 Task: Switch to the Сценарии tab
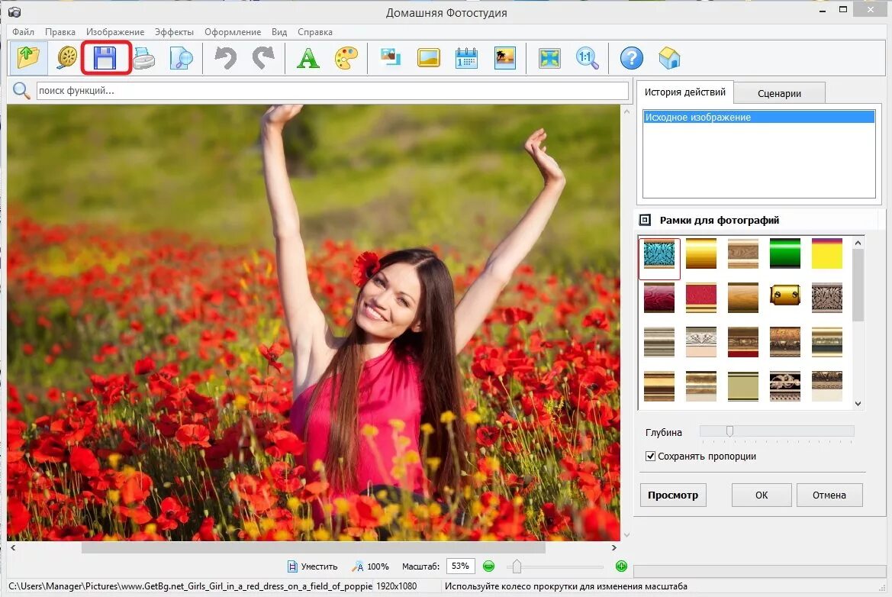(779, 93)
